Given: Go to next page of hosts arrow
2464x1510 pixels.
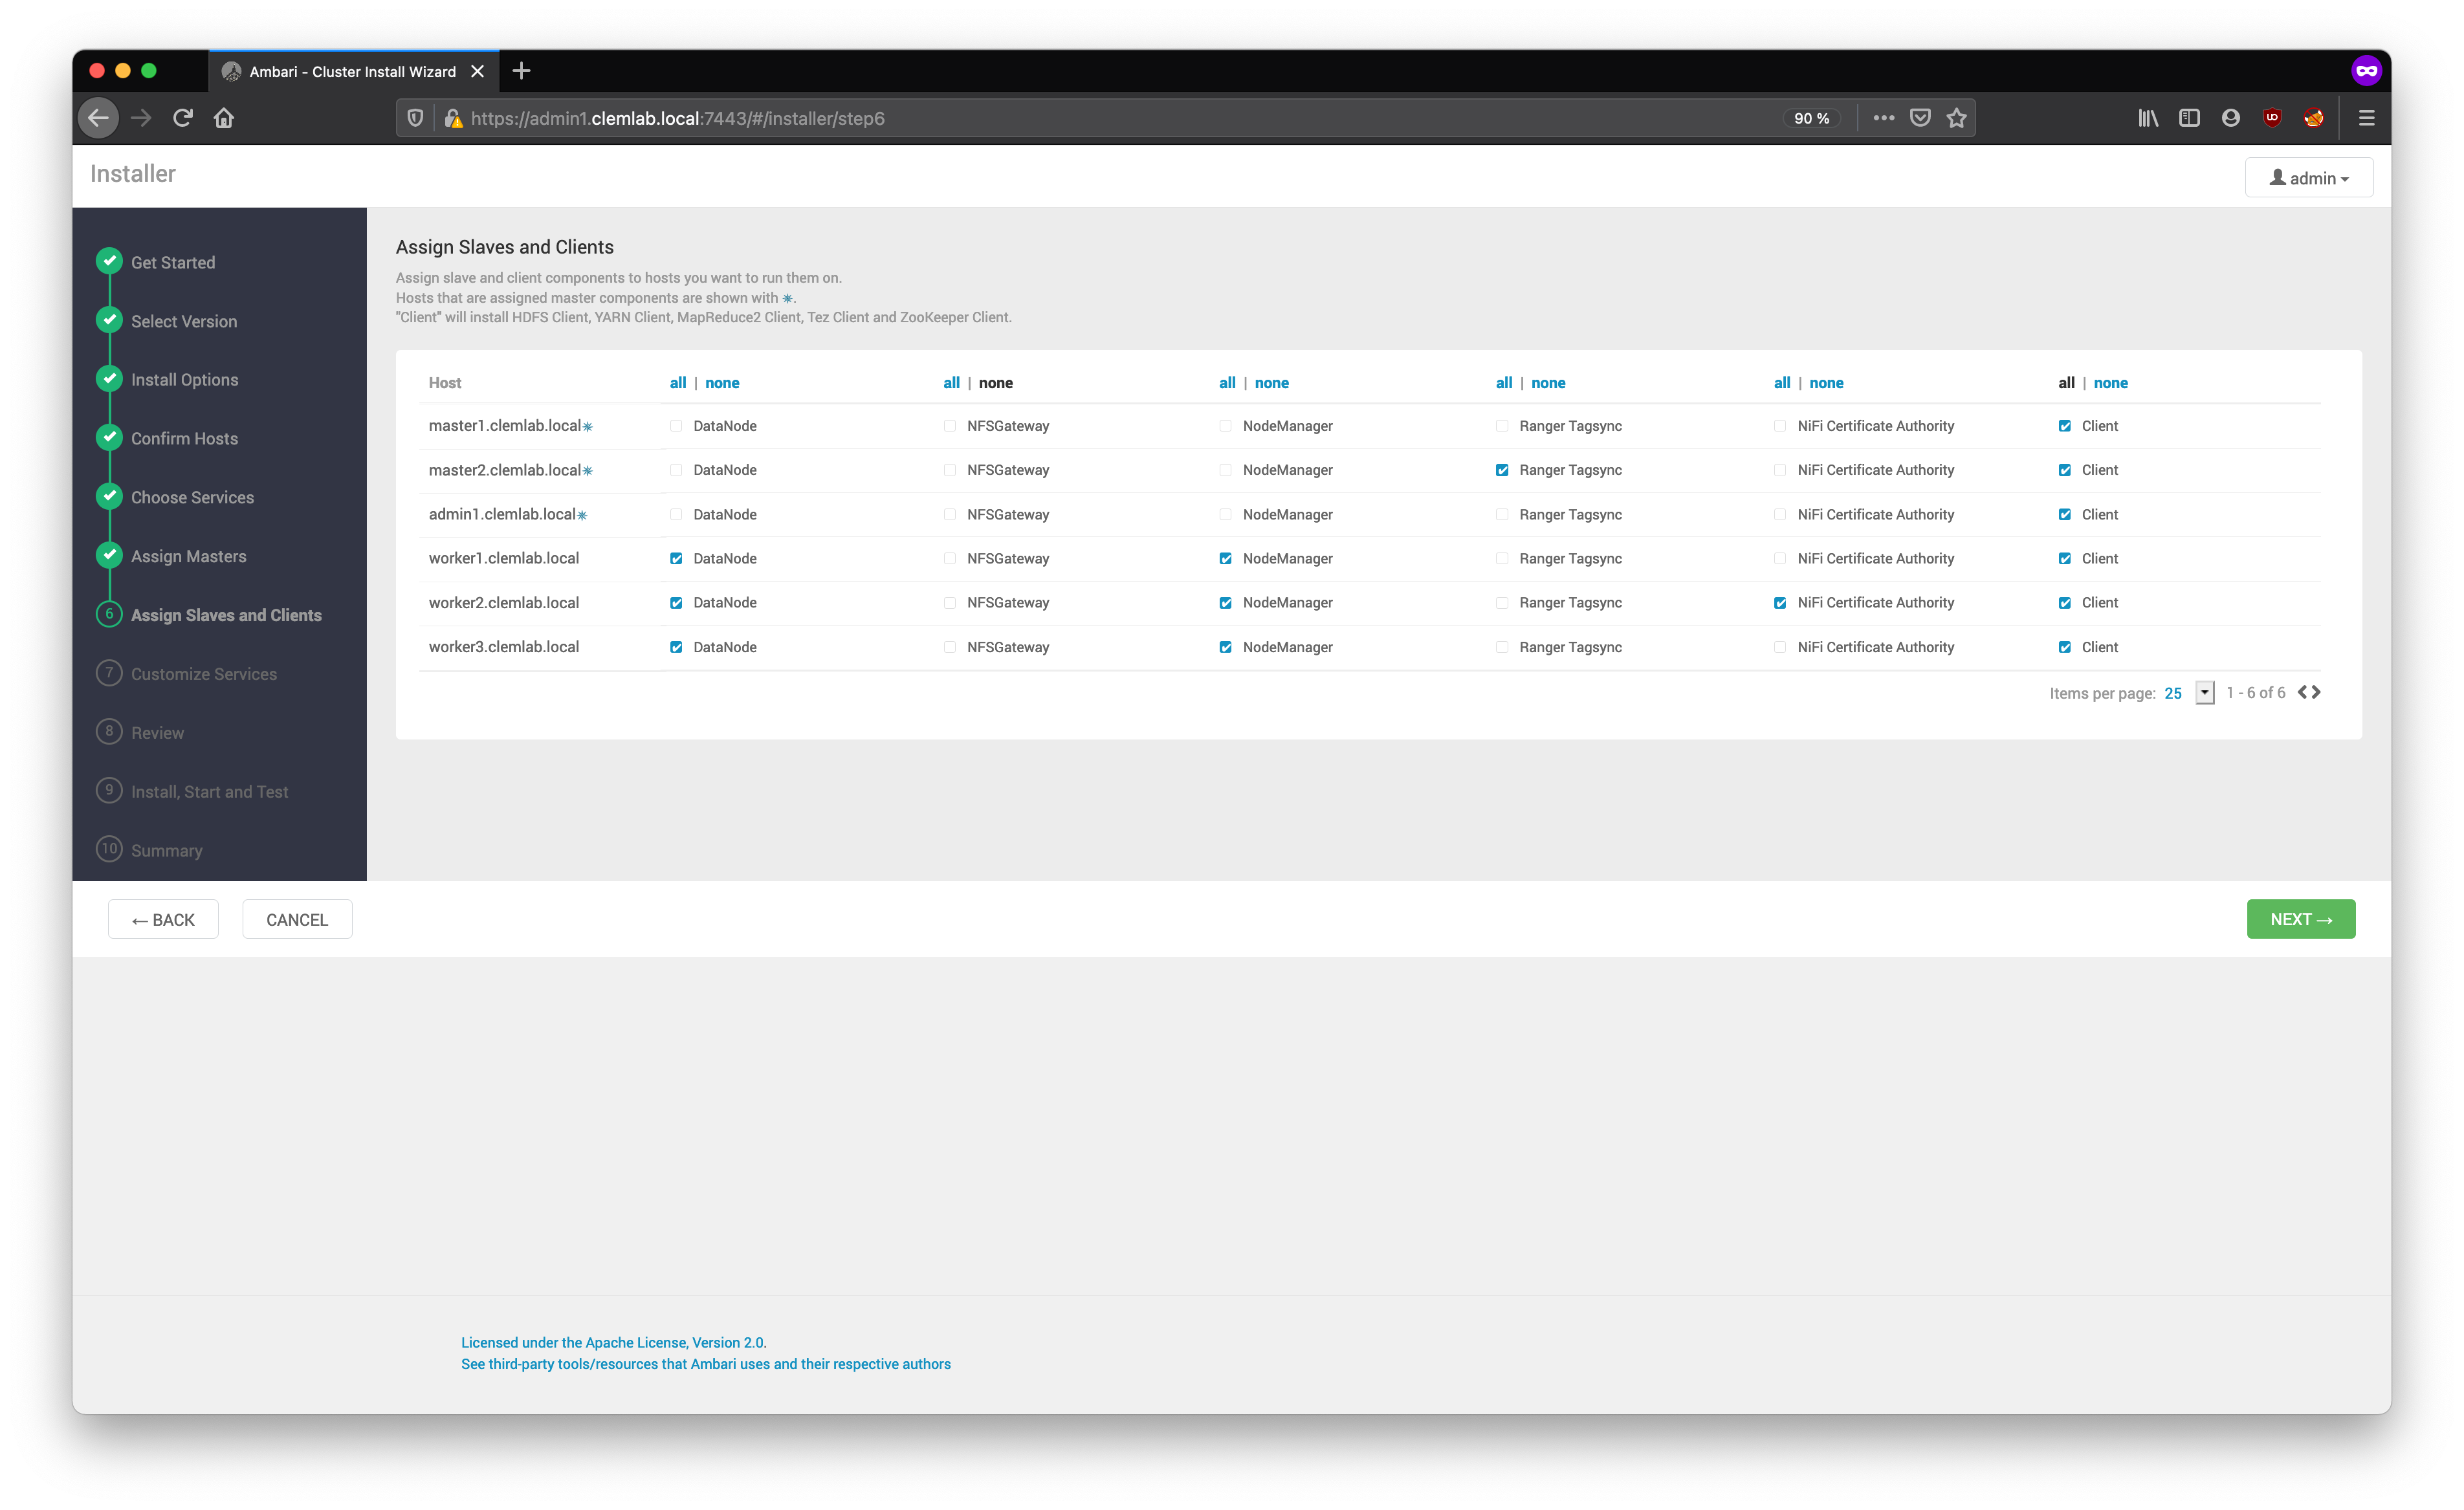Looking at the screenshot, I should pos(2317,692).
